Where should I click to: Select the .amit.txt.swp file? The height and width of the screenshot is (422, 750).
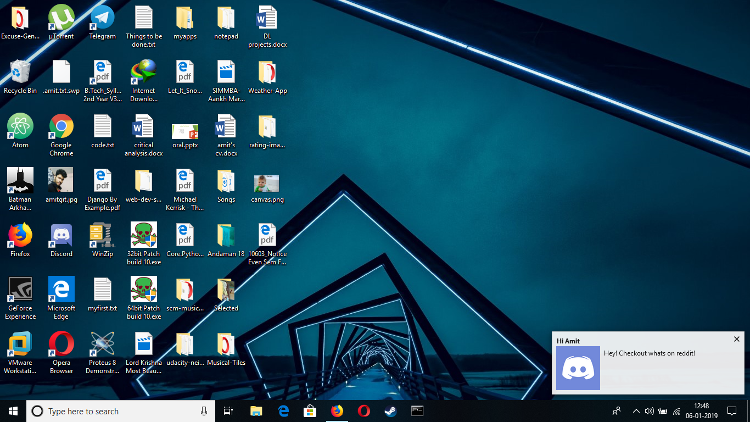click(x=61, y=77)
